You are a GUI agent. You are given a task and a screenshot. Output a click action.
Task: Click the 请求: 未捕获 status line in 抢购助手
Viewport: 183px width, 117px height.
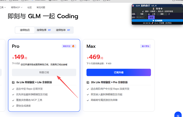coord(158,11)
